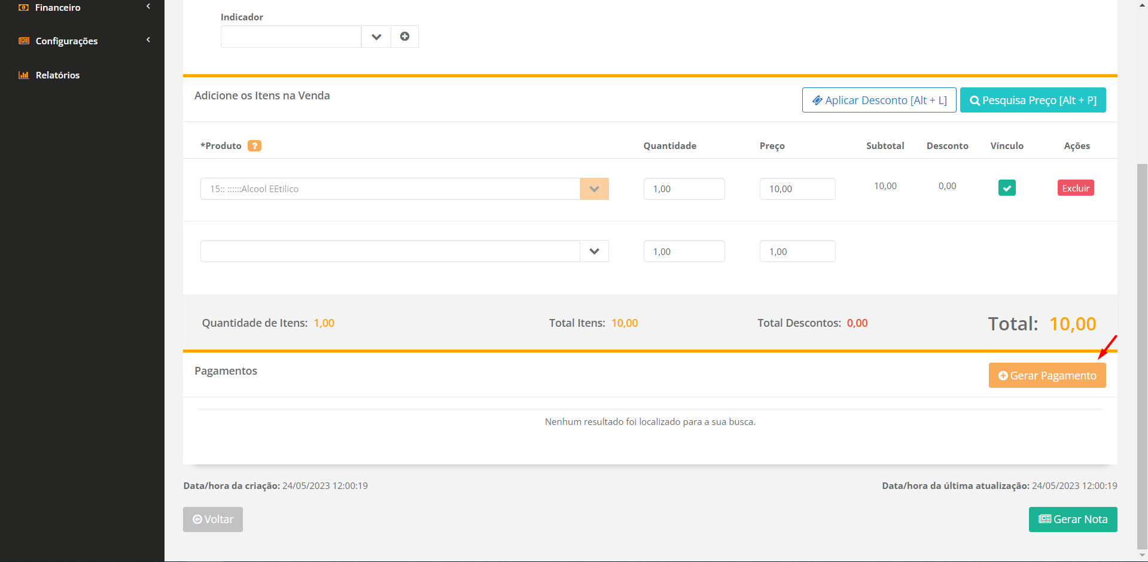Click the Aplicar Desconto button
Screen dimensions: 1148x562
pyautogui.click(x=879, y=100)
